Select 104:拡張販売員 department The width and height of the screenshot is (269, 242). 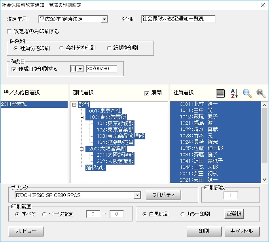tap(114, 143)
